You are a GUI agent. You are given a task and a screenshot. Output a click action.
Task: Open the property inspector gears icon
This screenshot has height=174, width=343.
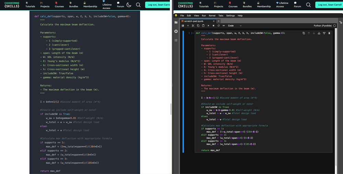(x=340, y=23)
